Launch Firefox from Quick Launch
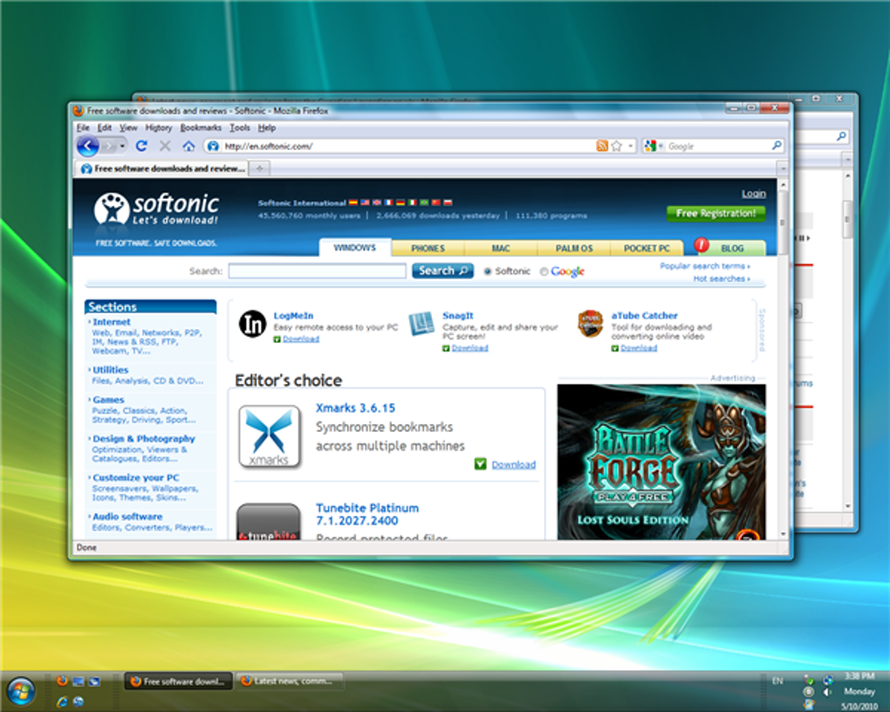Image resolution: width=890 pixels, height=712 pixels. tap(62, 681)
